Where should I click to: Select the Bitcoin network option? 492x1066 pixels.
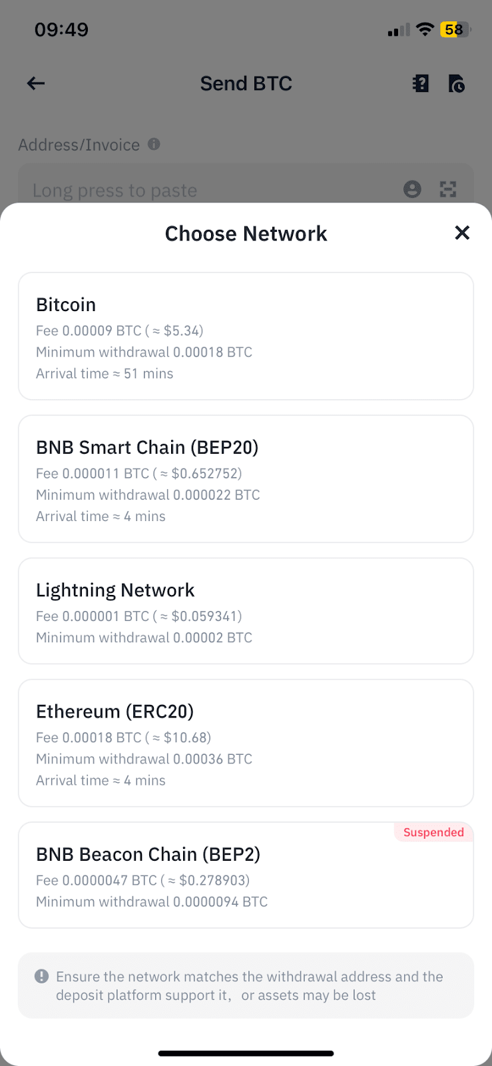coord(246,336)
